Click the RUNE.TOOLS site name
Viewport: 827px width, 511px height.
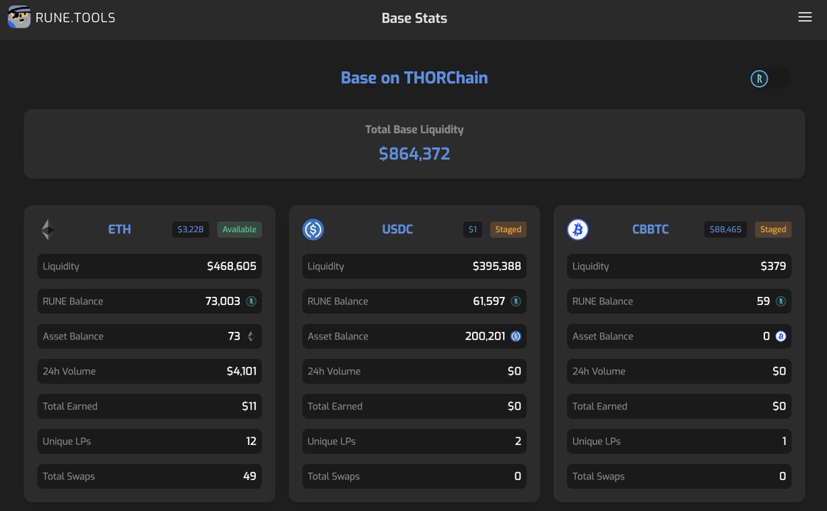click(75, 18)
